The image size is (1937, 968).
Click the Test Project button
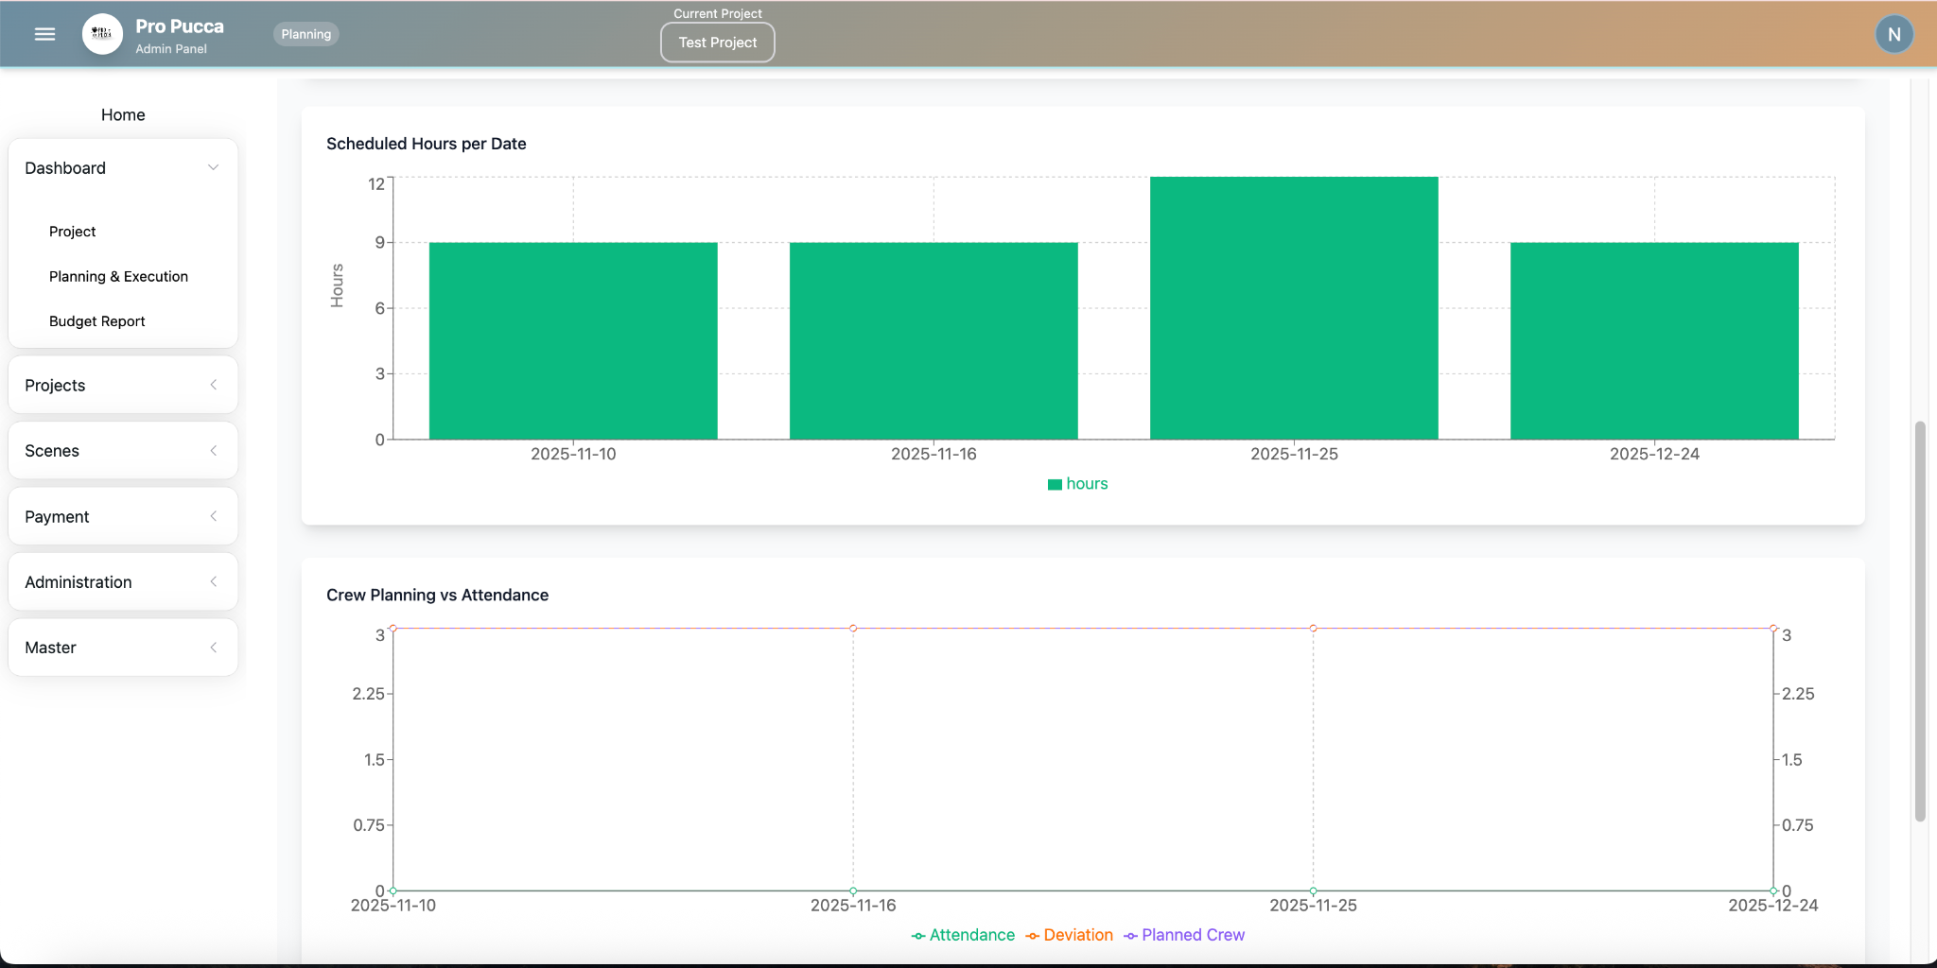[x=717, y=43]
